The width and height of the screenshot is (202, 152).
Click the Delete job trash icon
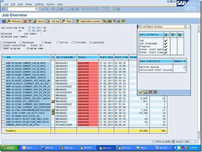tap(30, 21)
